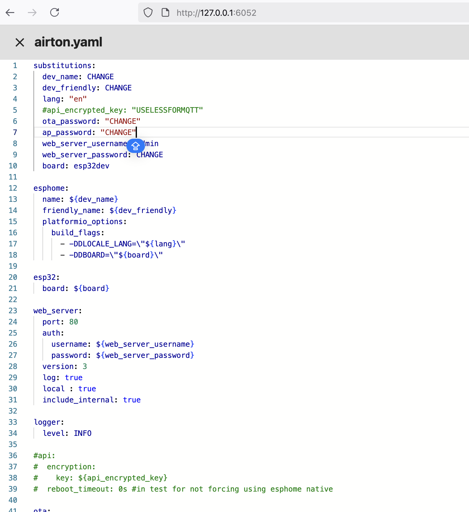The image size is (469, 512).
Task: Click the web_server port 80 value
Action: 74,322
